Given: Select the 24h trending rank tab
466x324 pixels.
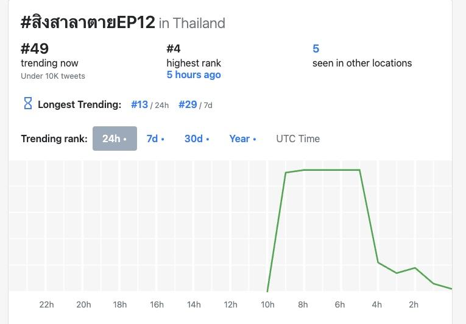Looking at the screenshot, I should pos(115,139).
